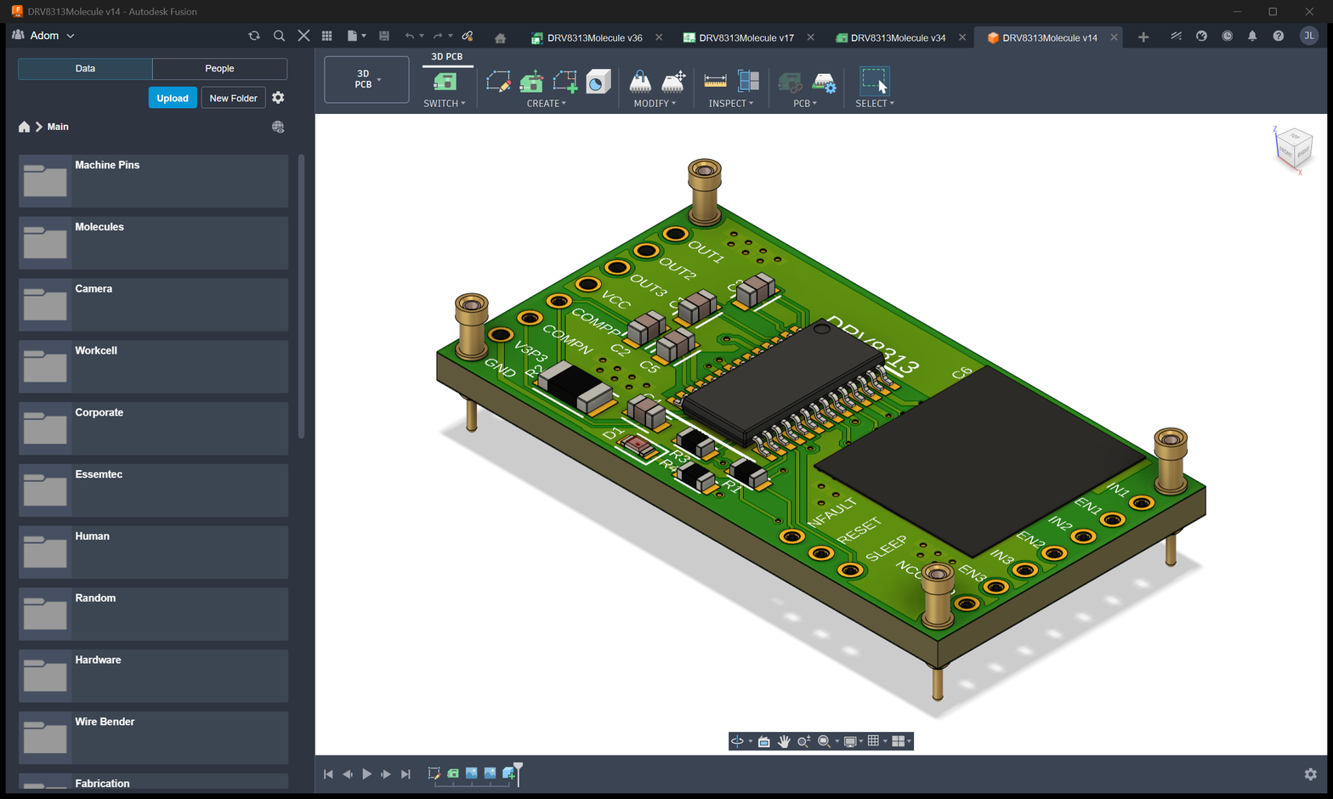1333x799 pixels.
Task: Open the 3D package cube icon
Action: point(598,82)
